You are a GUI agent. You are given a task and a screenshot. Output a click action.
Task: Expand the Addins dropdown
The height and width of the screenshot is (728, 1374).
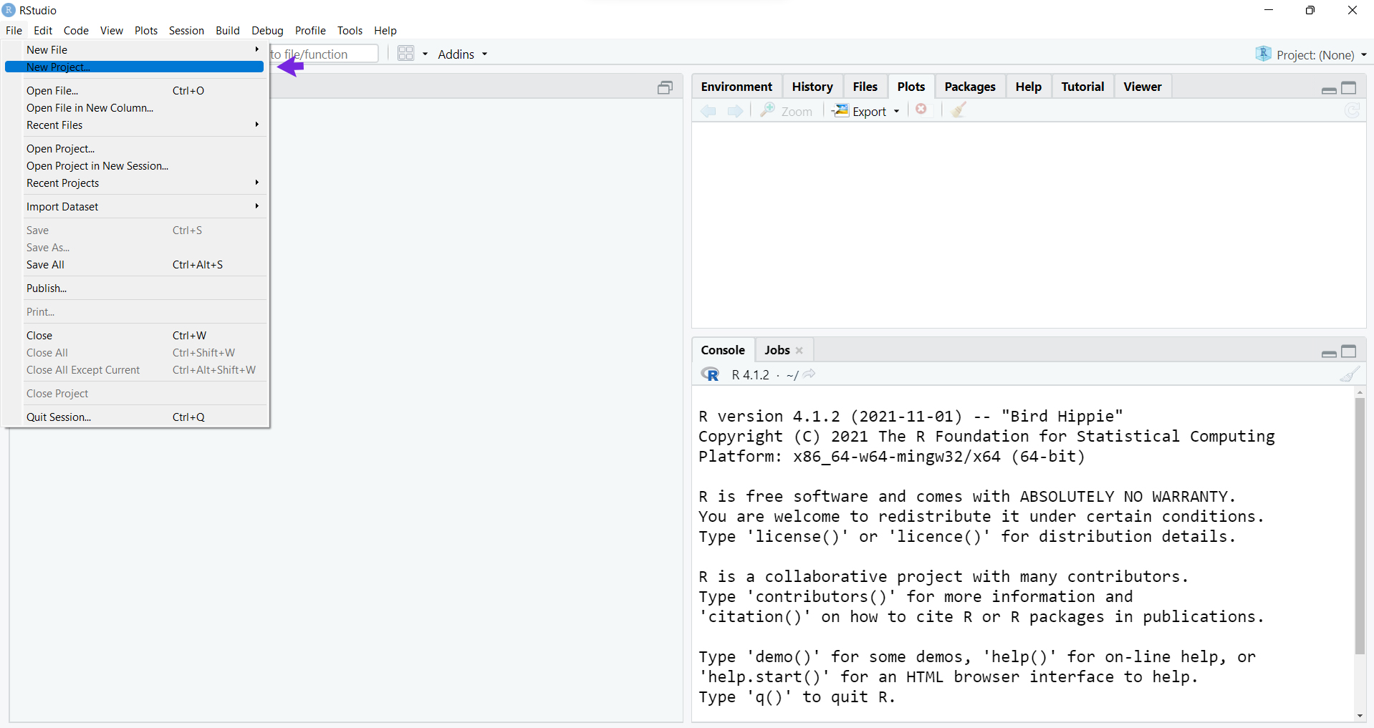(x=462, y=54)
